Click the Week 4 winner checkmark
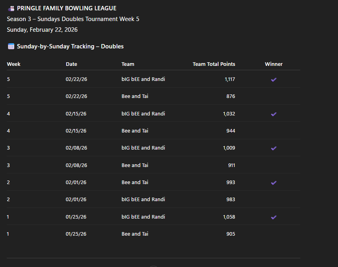 coord(274,114)
